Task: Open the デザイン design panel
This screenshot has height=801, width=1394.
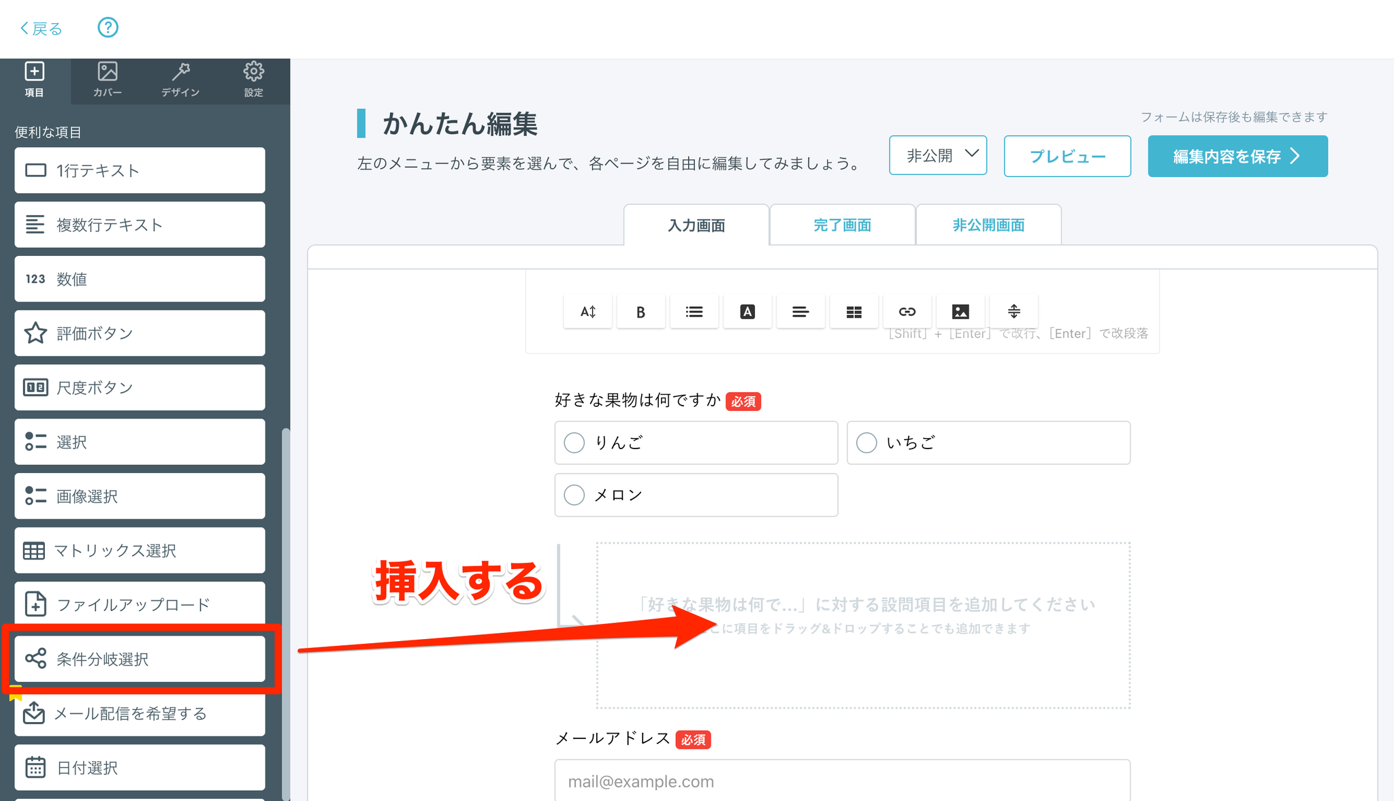Action: [180, 80]
